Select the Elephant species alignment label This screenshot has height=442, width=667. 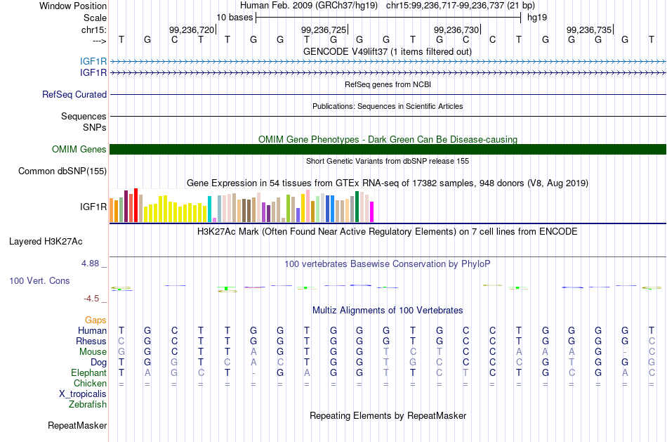pos(88,372)
